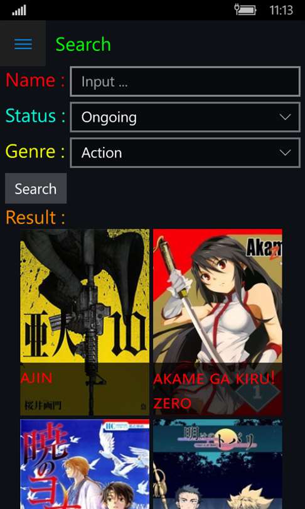Select the AJIN title text
This screenshot has height=509, width=305.
click(36, 378)
